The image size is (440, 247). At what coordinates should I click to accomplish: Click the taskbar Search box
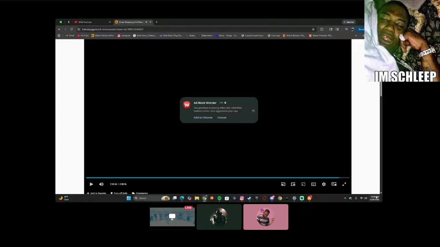click(x=151, y=198)
